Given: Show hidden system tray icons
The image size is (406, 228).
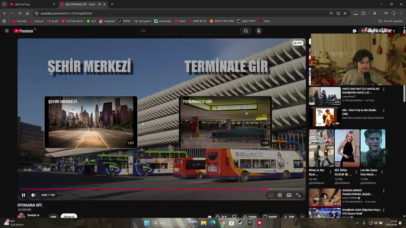Looking at the screenshot, I should click(357, 223).
